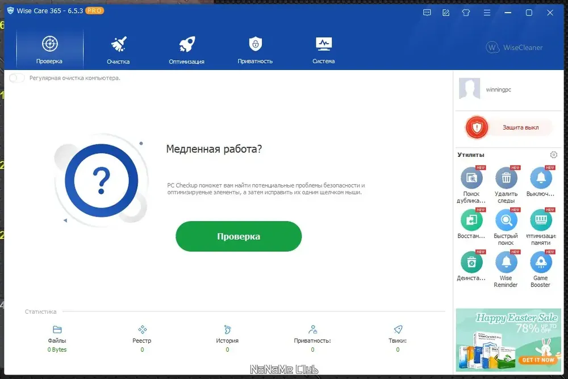Open the WiseCleaner logo link
The width and height of the screenshot is (568, 379).
(515, 48)
